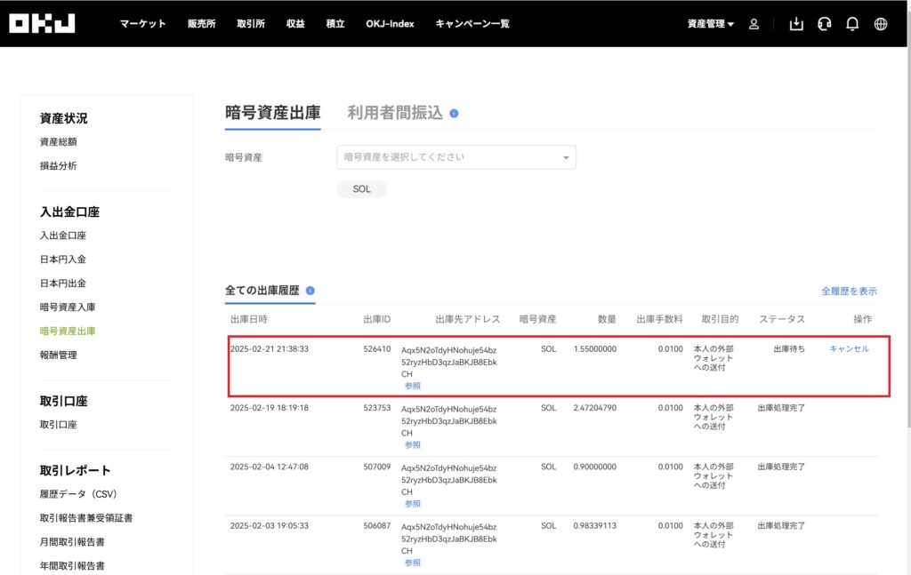Click quantity 0.90000000

pyautogui.click(x=595, y=467)
